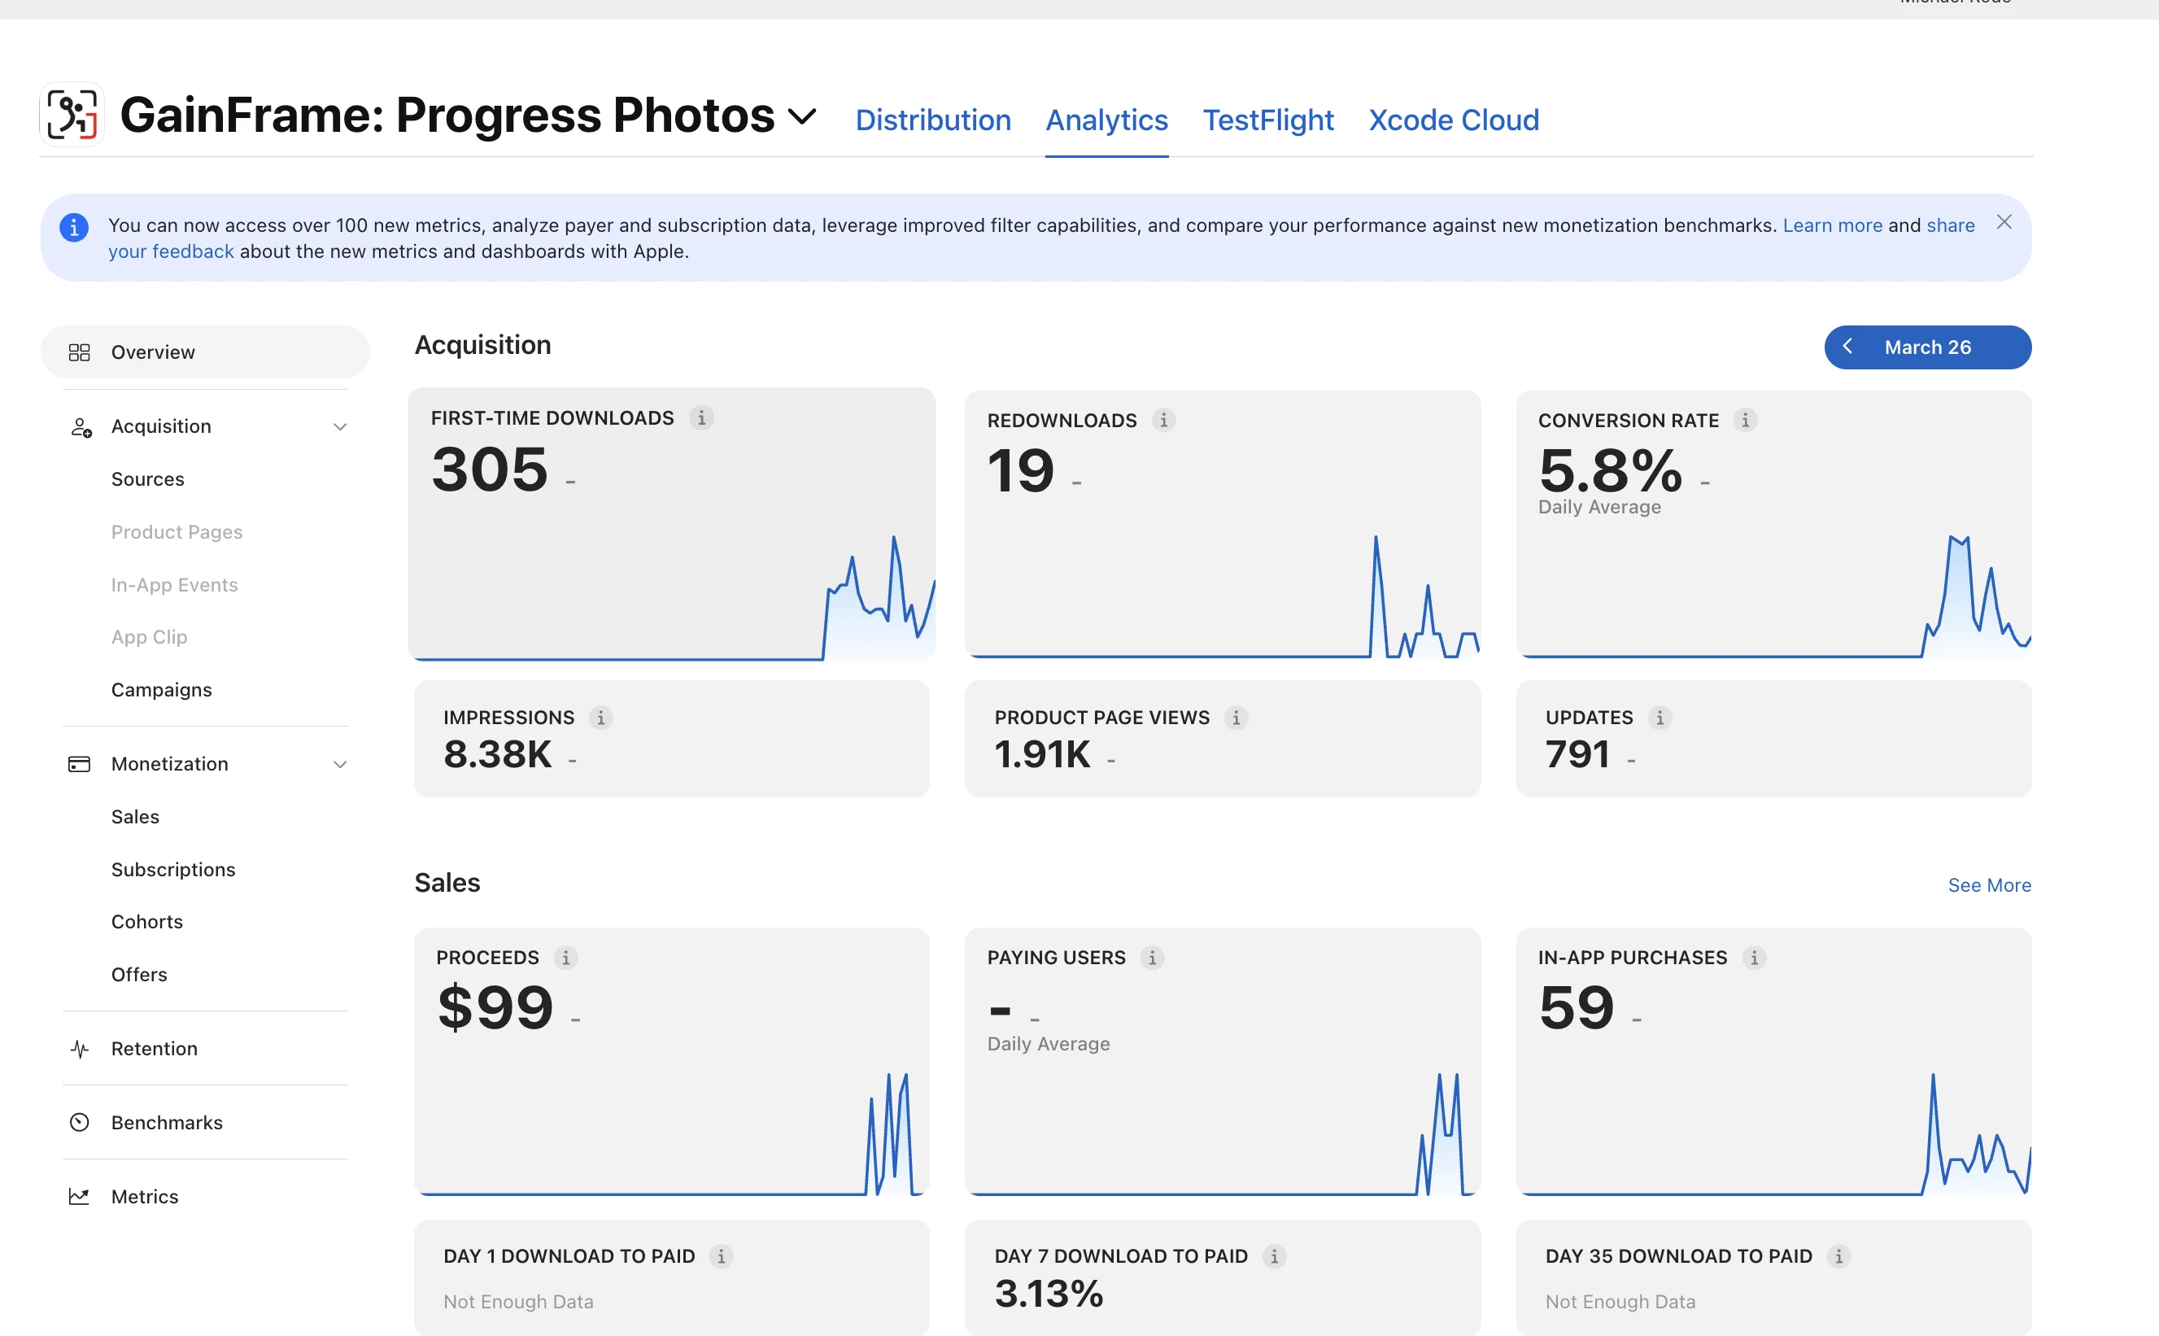Open the Impressions 8.38K card
The height and width of the screenshot is (1336, 2159).
[671, 739]
